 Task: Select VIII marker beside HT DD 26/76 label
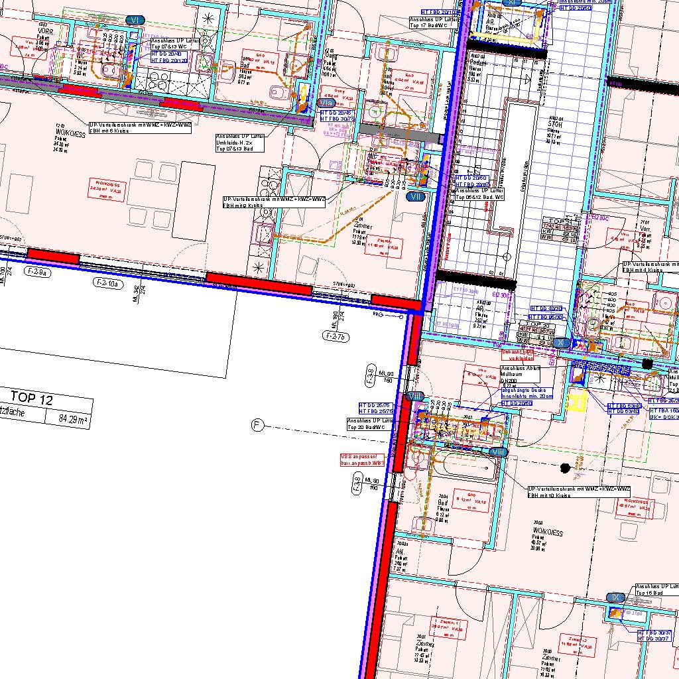point(415,397)
